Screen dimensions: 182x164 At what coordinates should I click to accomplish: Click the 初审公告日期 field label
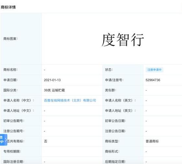[115, 121]
